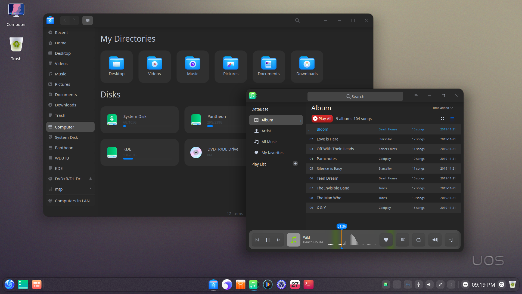Screen dimensions: 522x294
Task: Open the Time added sort dropdown
Action: [443, 108]
